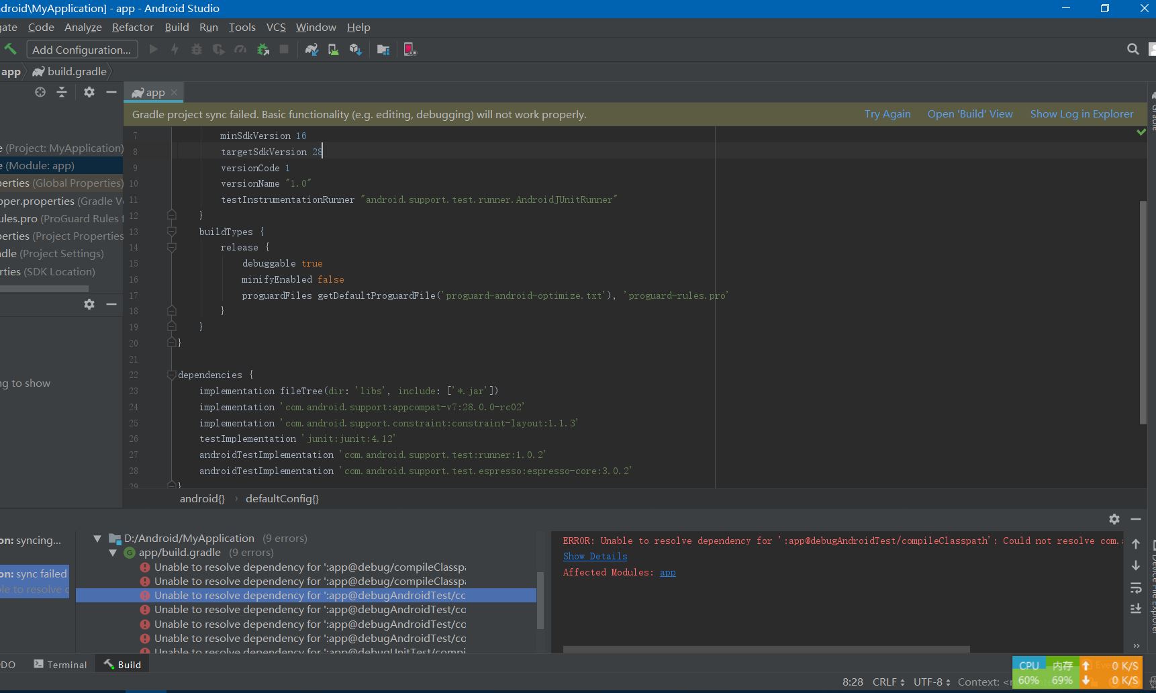Fold the release block at line 14
The width and height of the screenshot is (1156, 693).
(172, 247)
